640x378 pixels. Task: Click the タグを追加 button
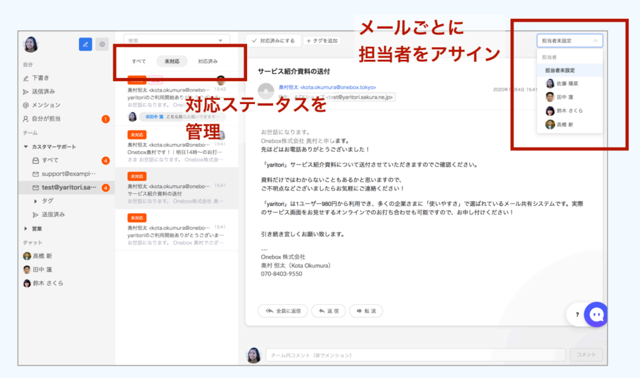coord(322,41)
